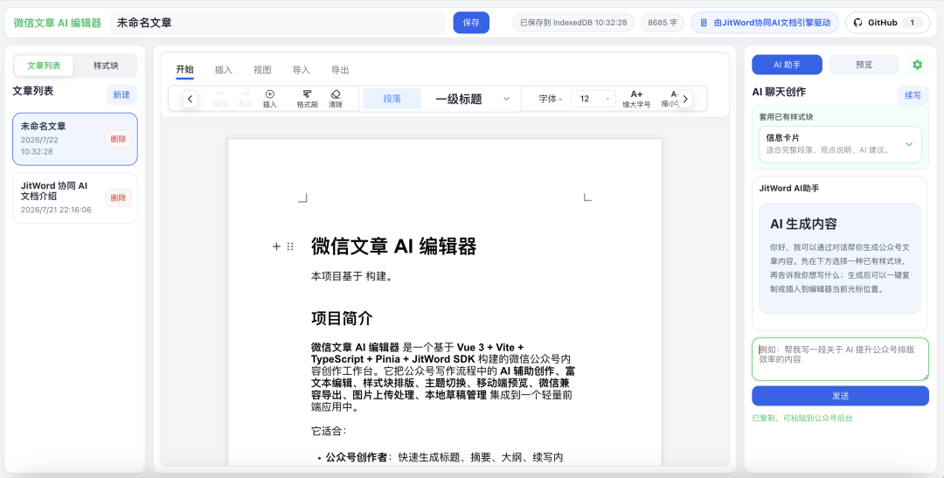Click the 已保存到 IndexedDB status badge
Image resolution: width=944 pixels, height=478 pixels.
(x=573, y=23)
